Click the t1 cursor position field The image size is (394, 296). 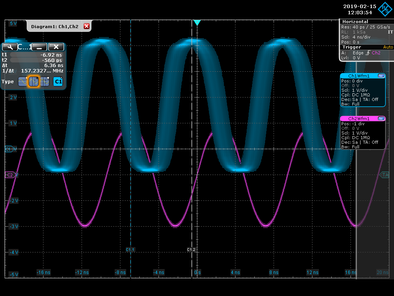36,55
